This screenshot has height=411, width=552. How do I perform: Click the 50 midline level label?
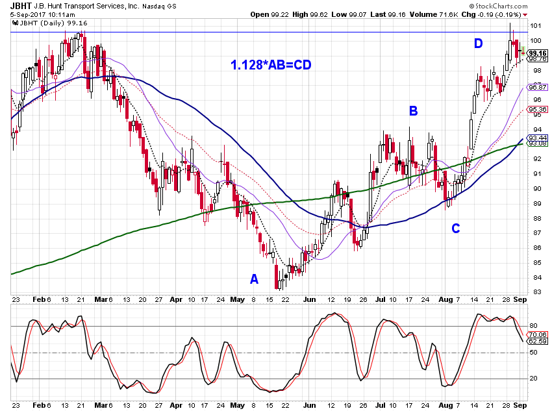click(x=534, y=352)
